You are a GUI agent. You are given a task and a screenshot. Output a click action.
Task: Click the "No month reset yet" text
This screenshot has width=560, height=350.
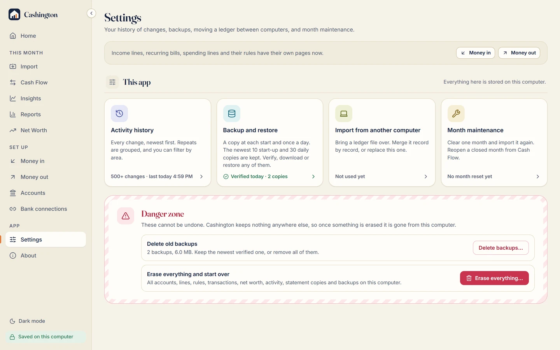[x=470, y=177]
